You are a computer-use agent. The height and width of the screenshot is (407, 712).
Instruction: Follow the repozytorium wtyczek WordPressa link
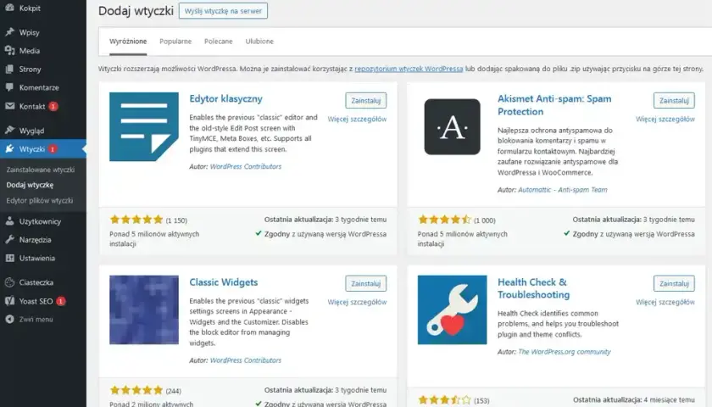(x=409, y=69)
